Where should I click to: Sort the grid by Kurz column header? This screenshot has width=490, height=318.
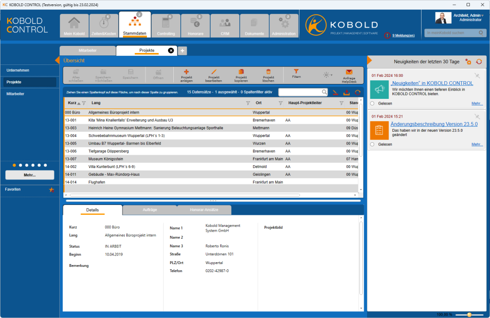coord(72,103)
